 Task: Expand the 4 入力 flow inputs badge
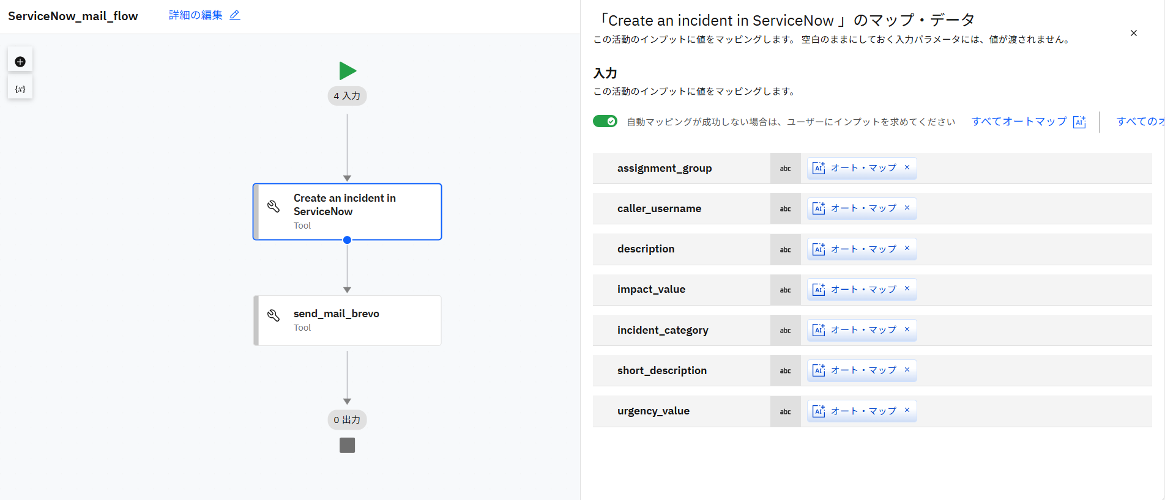pos(347,96)
